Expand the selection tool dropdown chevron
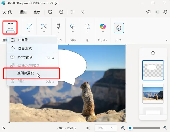The height and width of the screenshot is (132, 170). click(x=10, y=32)
